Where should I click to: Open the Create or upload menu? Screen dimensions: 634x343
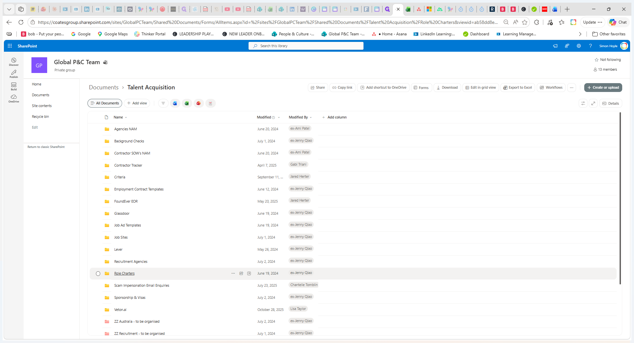click(603, 87)
